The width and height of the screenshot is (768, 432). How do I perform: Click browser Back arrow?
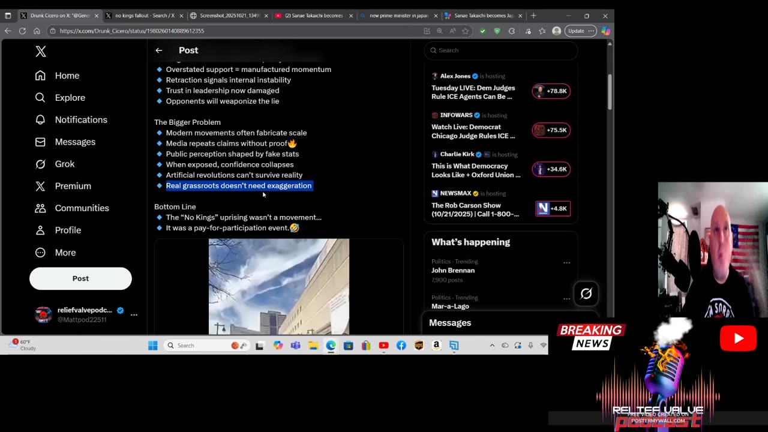8,31
